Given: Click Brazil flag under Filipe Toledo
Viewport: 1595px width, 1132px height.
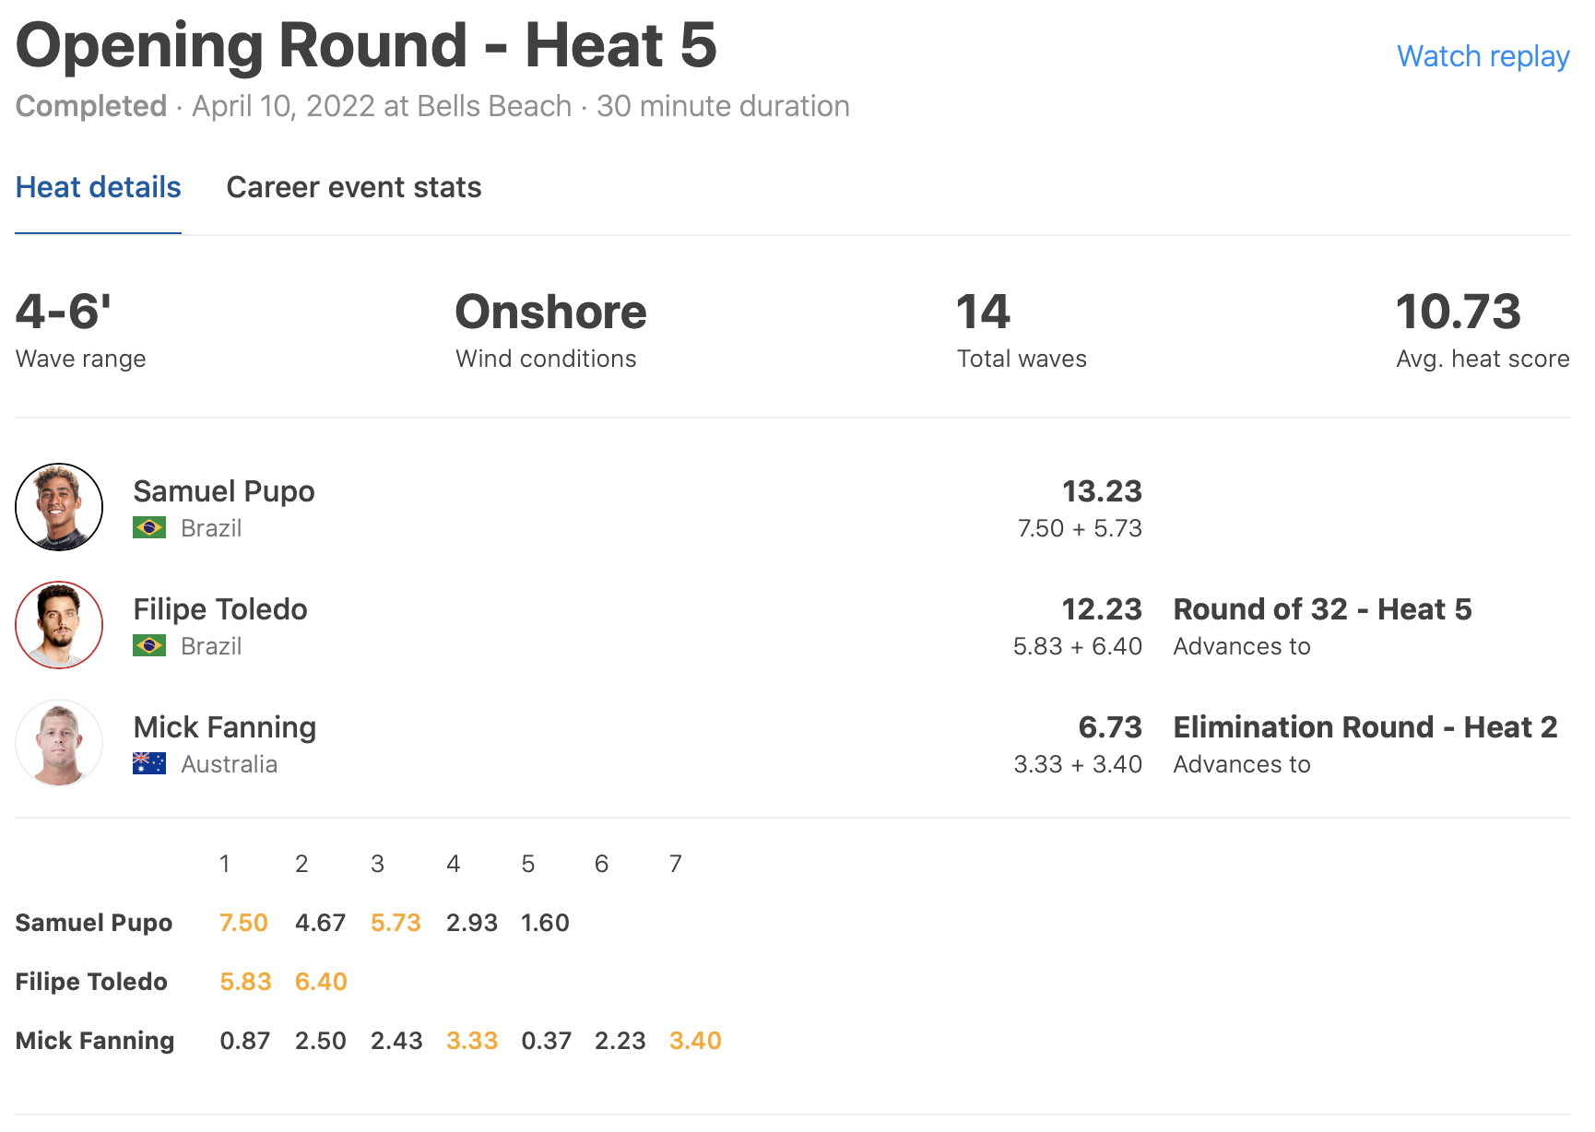Looking at the screenshot, I should coord(149,646).
